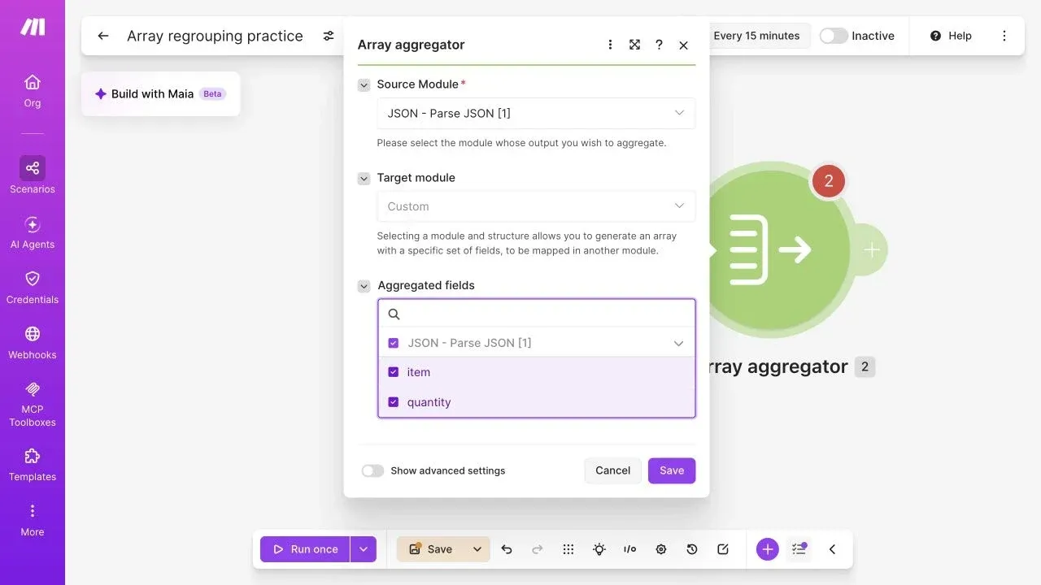
Task: Open Source Module dropdown
Action: [x=536, y=113]
